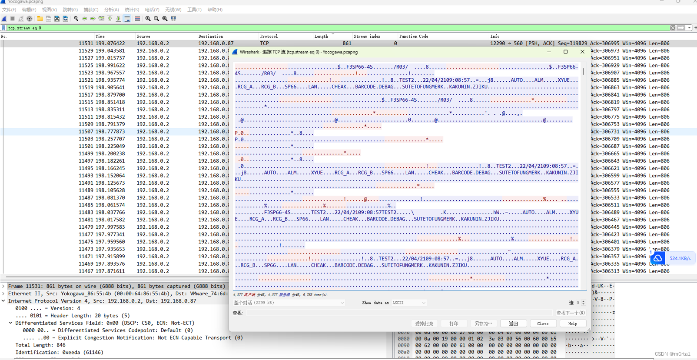Toggle packet colorization rules icon

137,19
